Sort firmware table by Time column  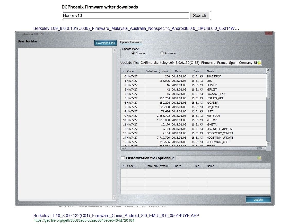click(197, 71)
